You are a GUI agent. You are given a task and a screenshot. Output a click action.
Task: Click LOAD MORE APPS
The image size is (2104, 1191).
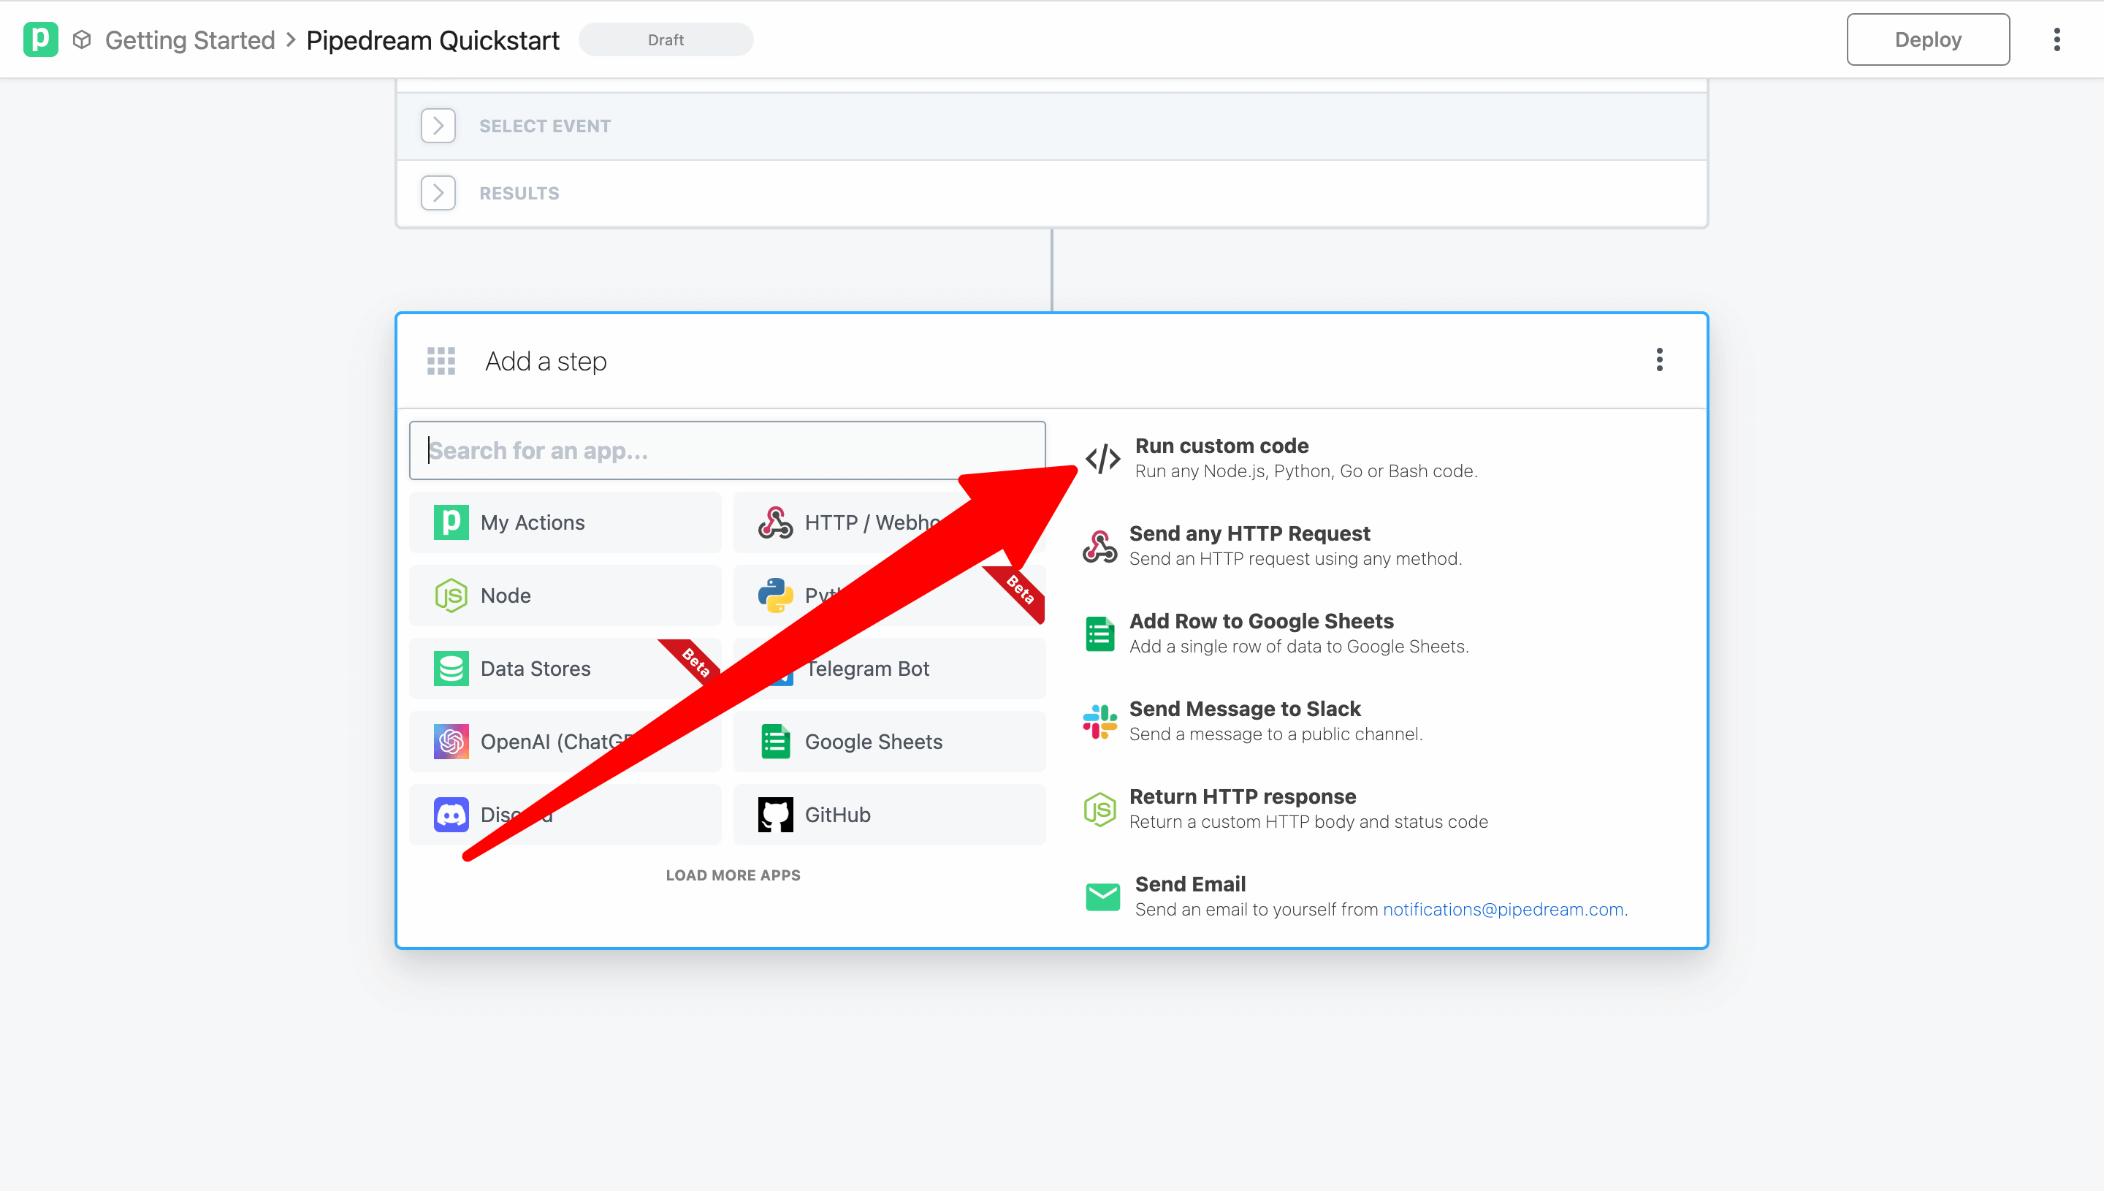pyautogui.click(x=733, y=875)
